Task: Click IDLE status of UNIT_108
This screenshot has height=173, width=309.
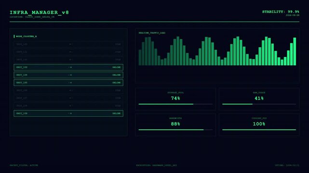Action: 118,106
